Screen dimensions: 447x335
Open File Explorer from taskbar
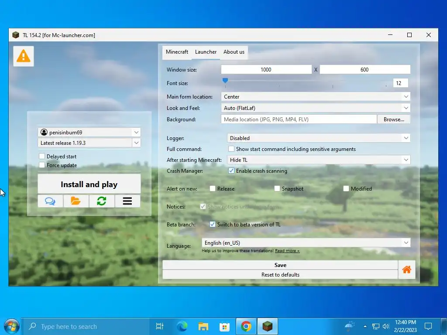203,326
